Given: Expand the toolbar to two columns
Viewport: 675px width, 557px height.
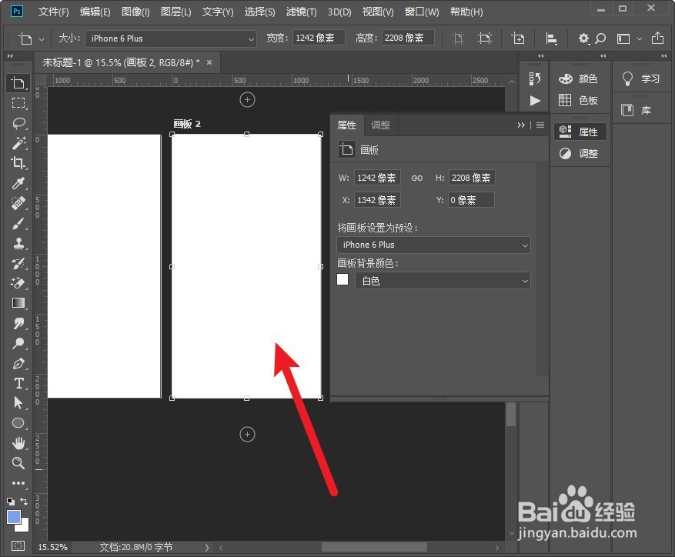Looking at the screenshot, I should 10,56.
